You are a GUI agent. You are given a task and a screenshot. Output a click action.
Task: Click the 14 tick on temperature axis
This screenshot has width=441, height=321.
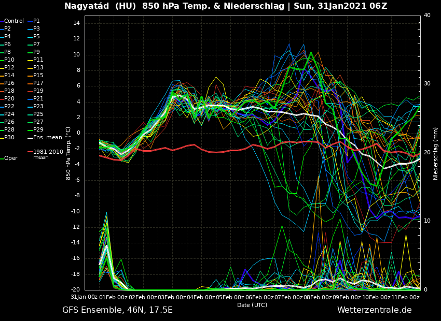tap(76, 23)
